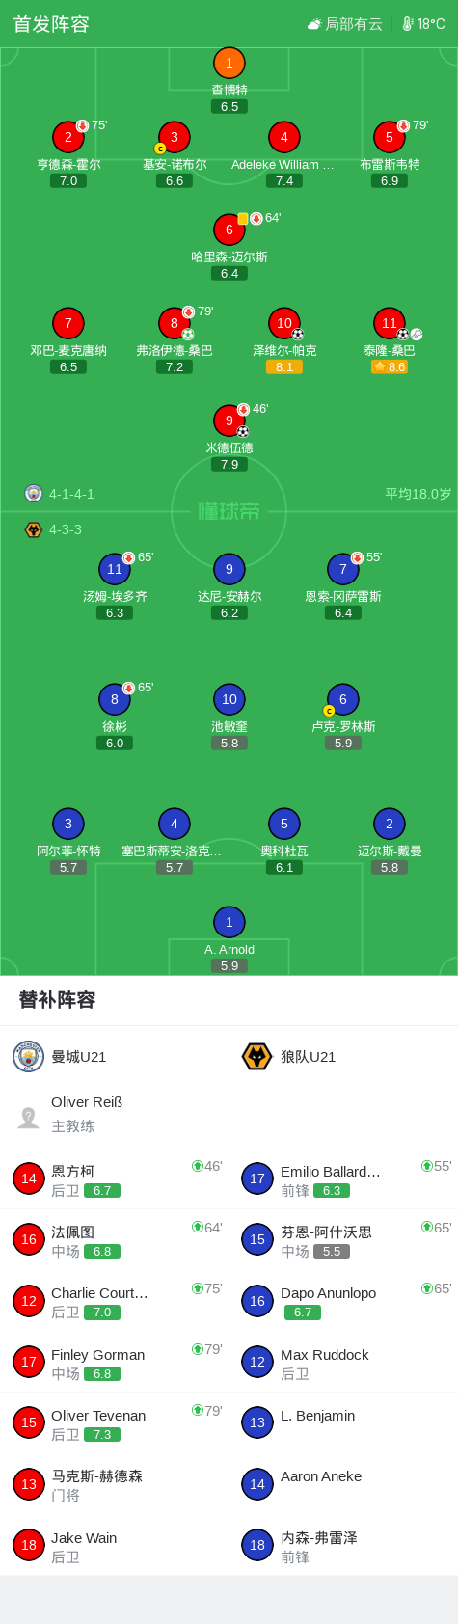Select player 泰隆-桑巴 number 11 circle
The image size is (458, 1624).
pyautogui.click(x=389, y=323)
